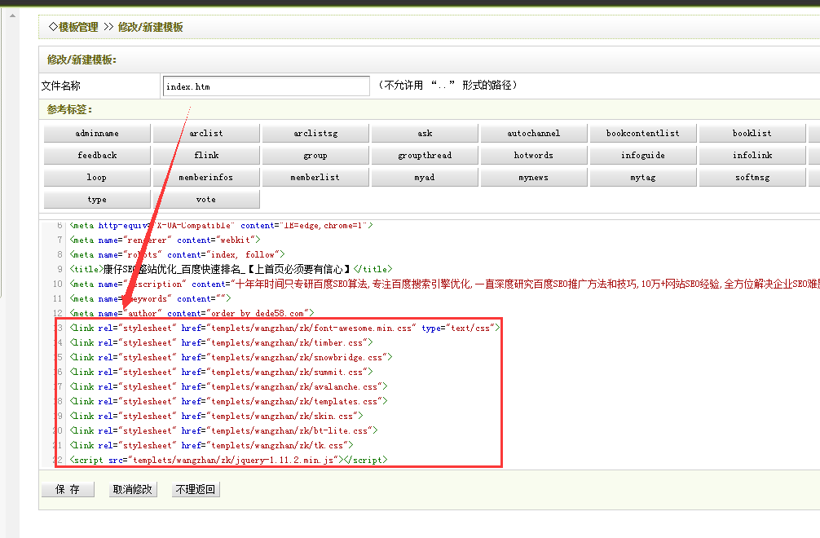The height and width of the screenshot is (538, 820).
Task: Click the path restriction note 不允许用
Action: pos(447,86)
